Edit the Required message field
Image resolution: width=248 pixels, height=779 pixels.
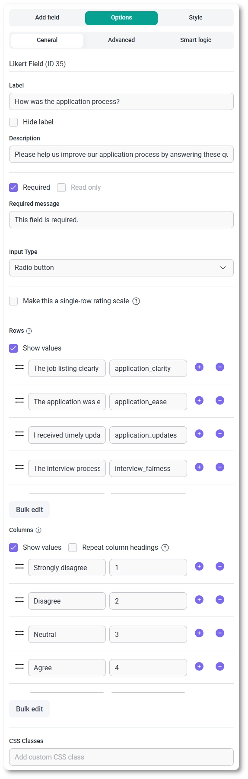coord(121,220)
